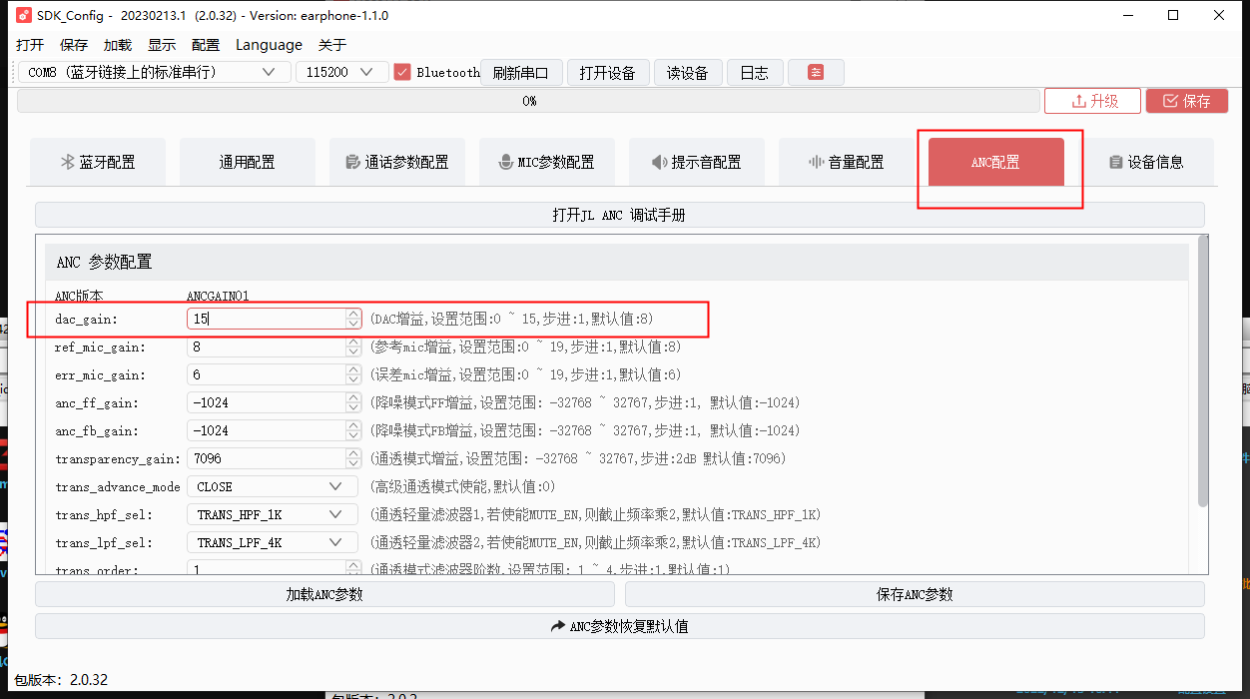
Task: Open the 配置 menu
Action: (206, 45)
